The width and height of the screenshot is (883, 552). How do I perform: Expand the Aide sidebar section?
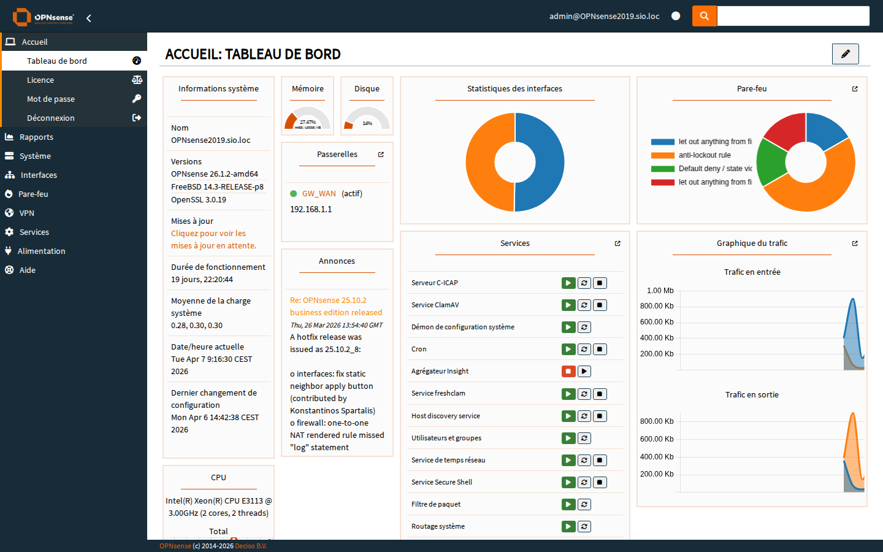[74, 270]
